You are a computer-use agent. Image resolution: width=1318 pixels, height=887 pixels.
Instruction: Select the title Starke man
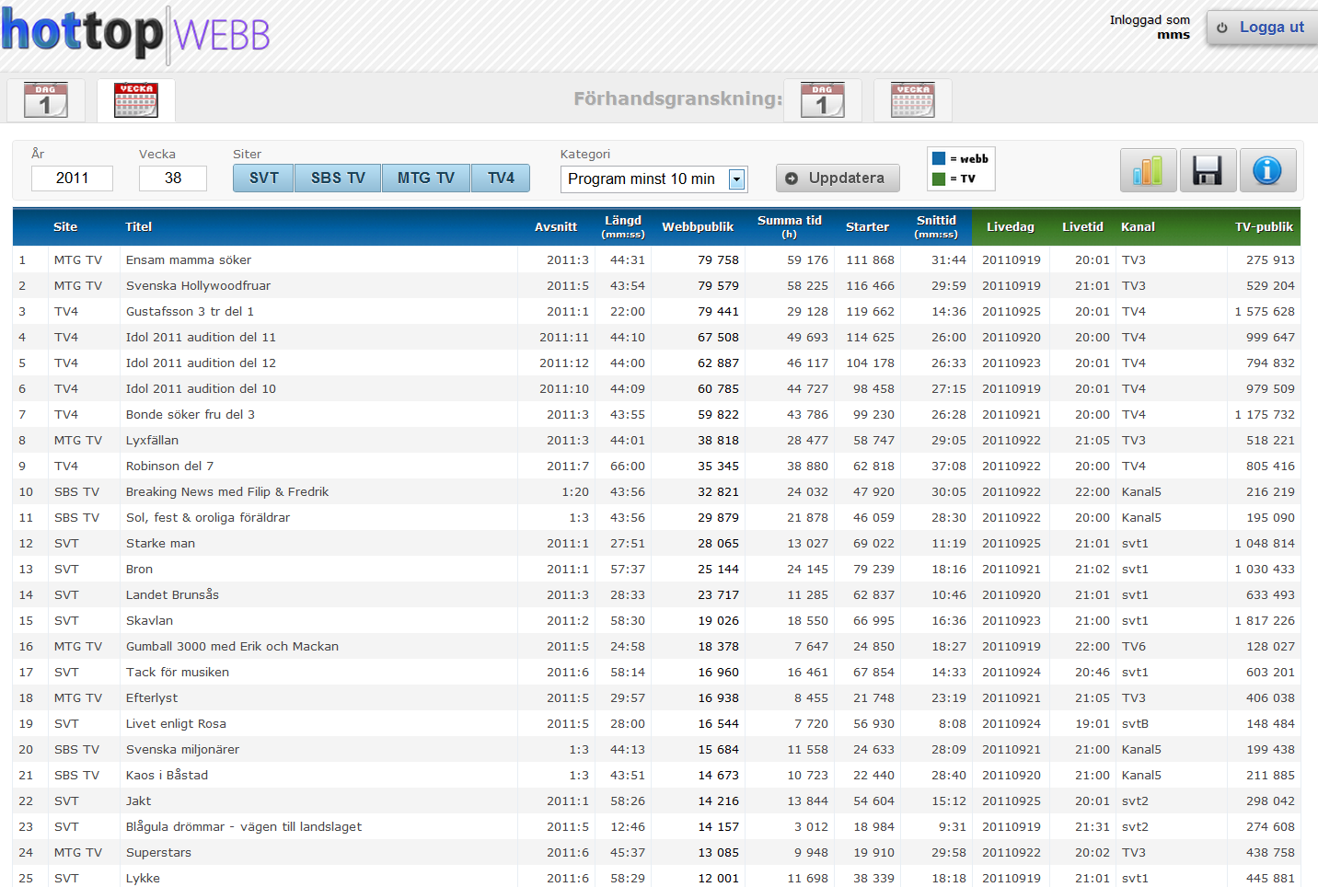point(160,543)
